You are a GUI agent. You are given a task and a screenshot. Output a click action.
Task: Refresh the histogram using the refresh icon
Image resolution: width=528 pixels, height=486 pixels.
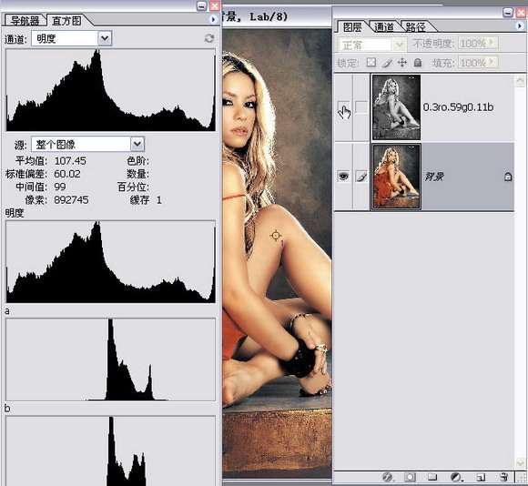click(209, 38)
